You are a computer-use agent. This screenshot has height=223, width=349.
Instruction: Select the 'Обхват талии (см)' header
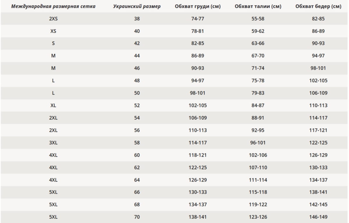coord(258,6)
